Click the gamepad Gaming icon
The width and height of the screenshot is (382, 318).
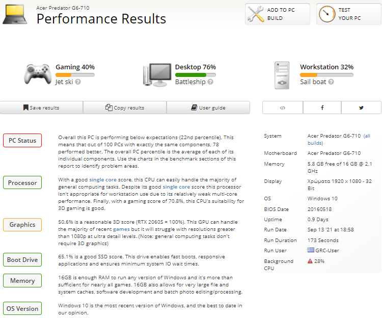point(38,74)
